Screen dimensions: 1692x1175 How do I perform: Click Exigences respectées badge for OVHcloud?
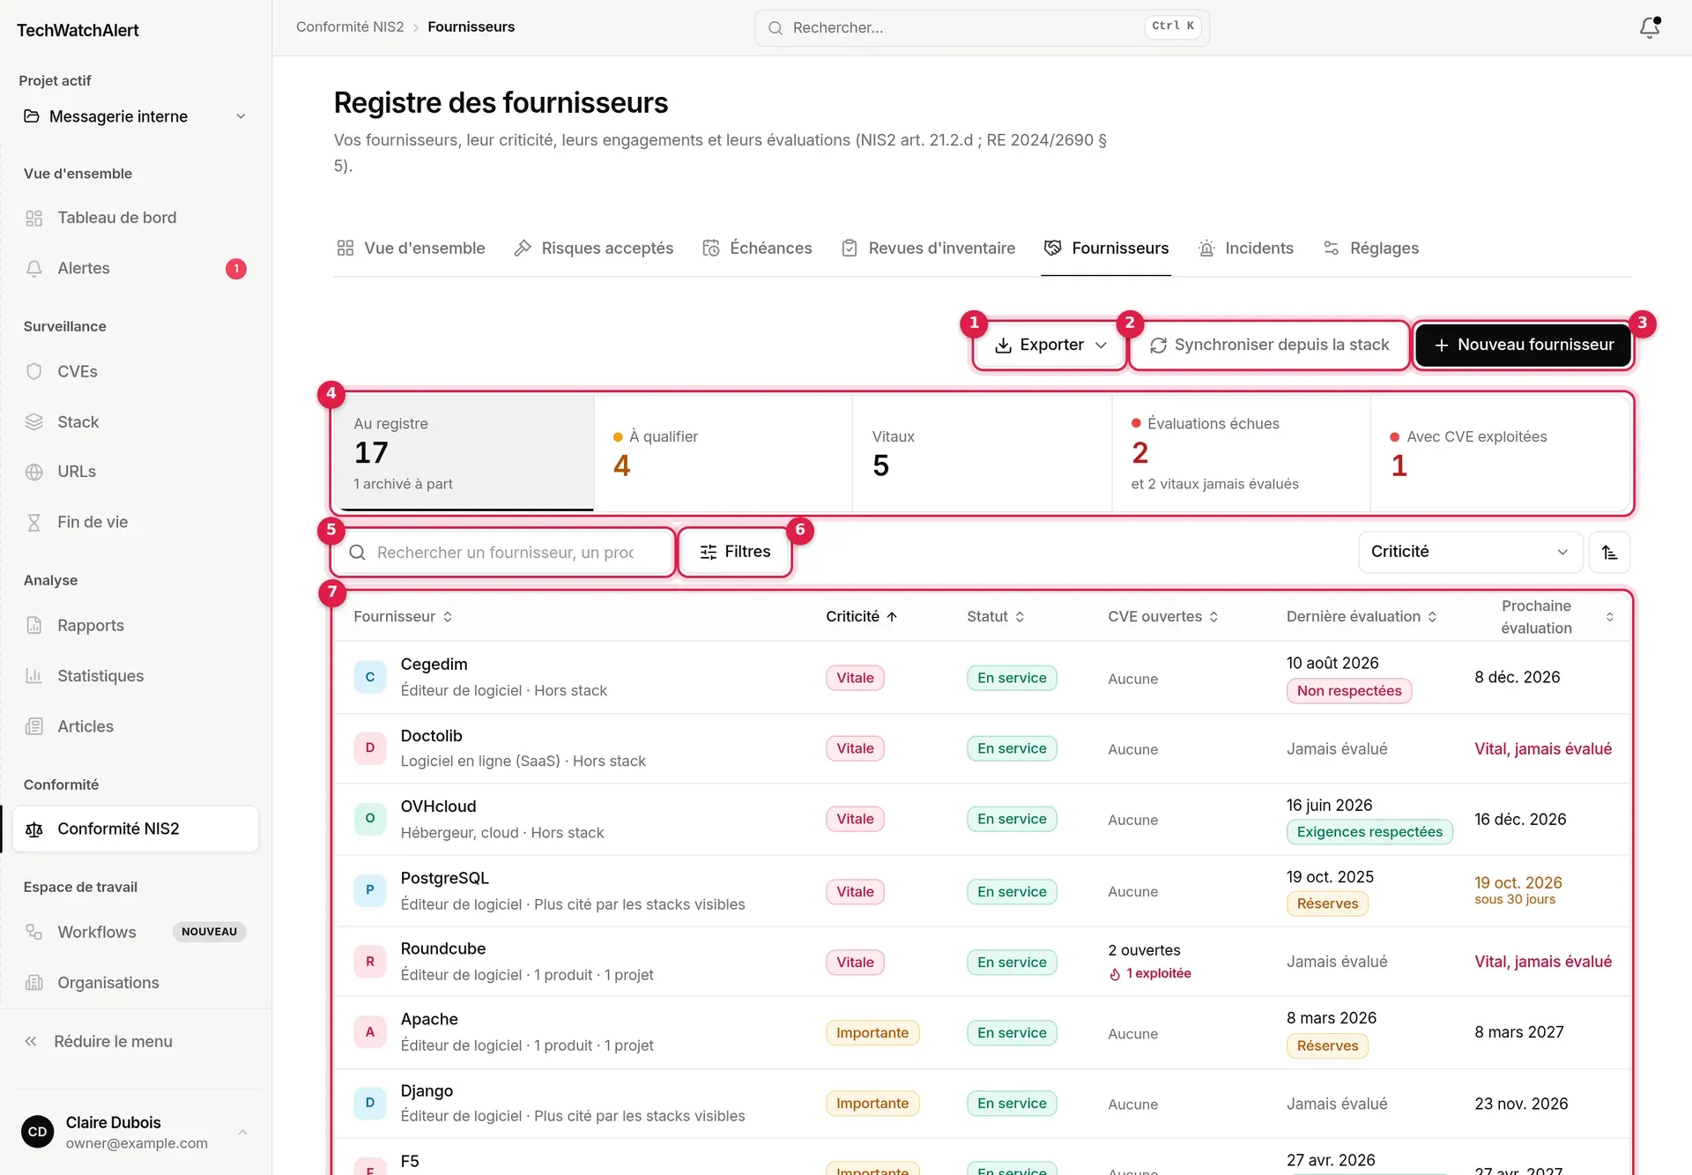[1369, 832]
